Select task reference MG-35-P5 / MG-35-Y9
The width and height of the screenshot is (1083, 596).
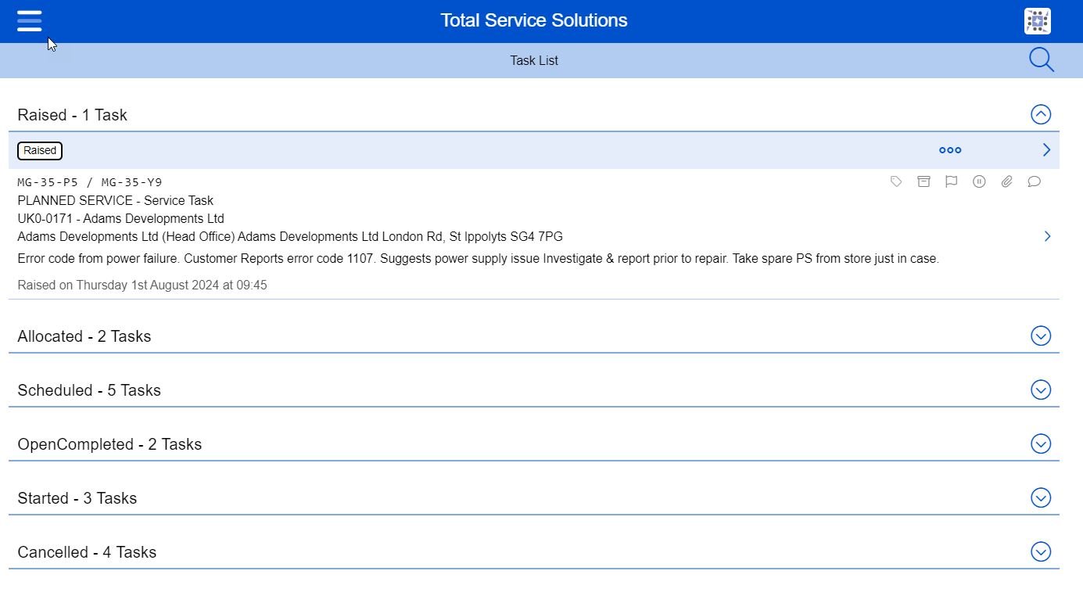(90, 182)
